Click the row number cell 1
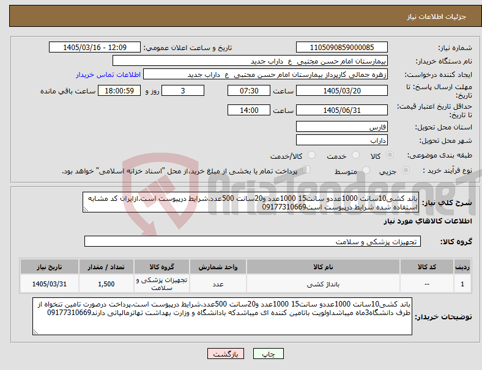 [462, 284]
